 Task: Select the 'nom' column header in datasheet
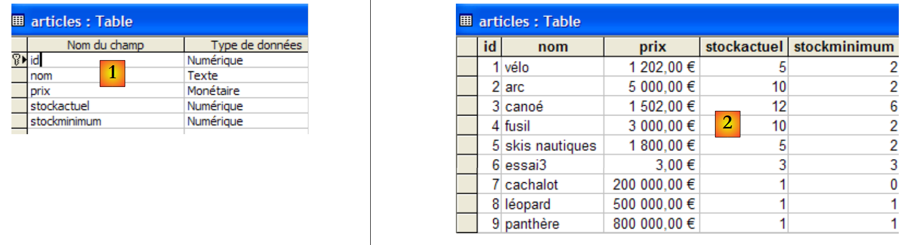point(552,47)
